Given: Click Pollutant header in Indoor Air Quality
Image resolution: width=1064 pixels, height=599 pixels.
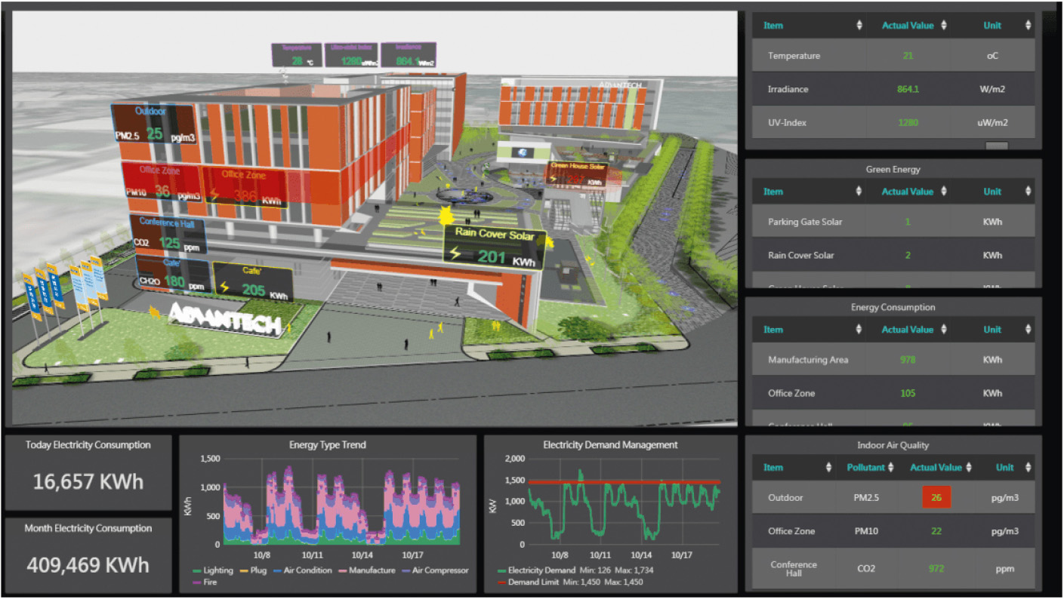Looking at the screenshot, I should pyautogui.click(x=865, y=468).
